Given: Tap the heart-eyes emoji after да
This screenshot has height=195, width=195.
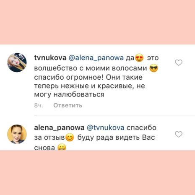Looking at the screenshot, I should coord(139,58).
